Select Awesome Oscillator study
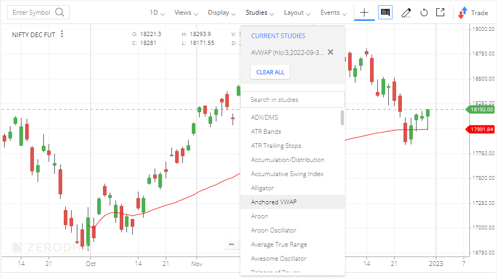This screenshot has height=279, width=497. [293, 259]
